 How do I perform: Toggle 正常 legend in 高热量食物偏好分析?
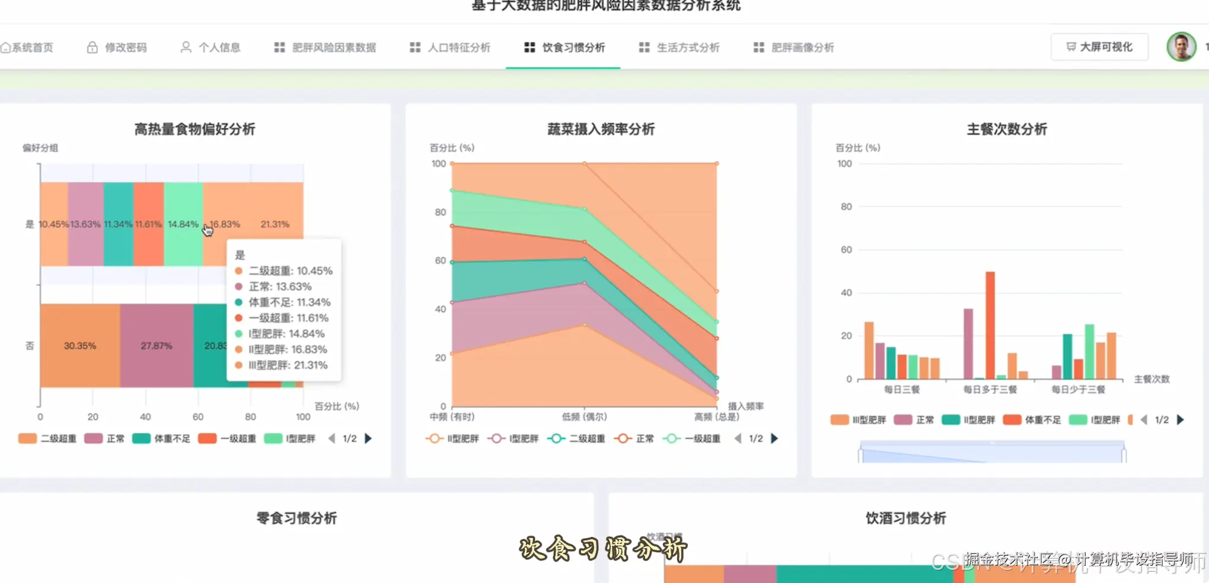(x=104, y=438)
